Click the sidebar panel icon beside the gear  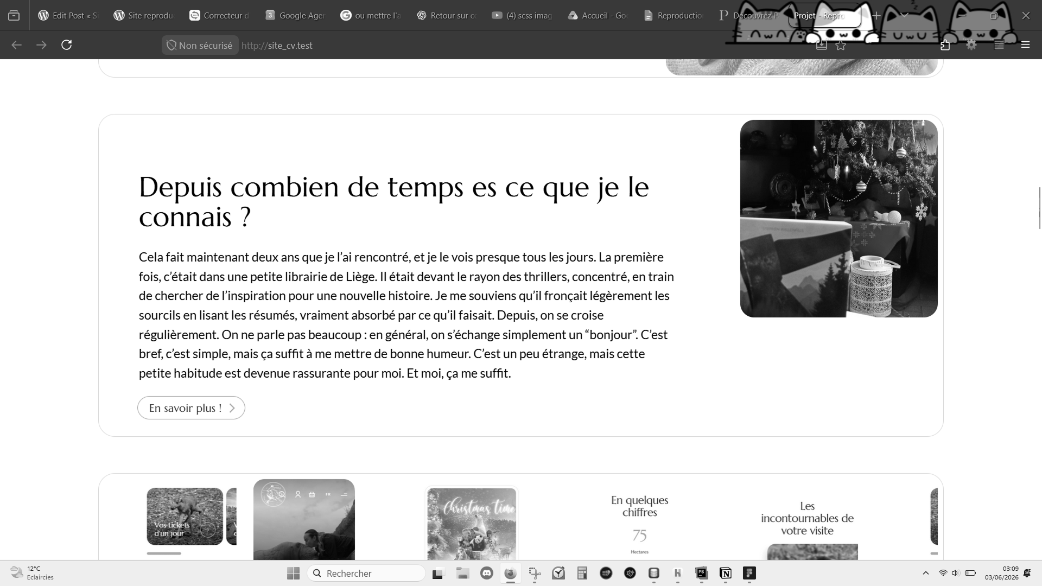coord(999,45)
